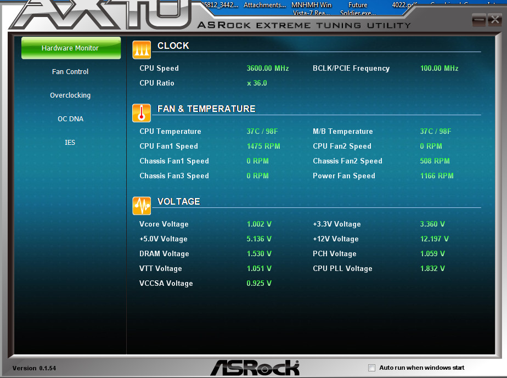Click the ASRock logo at bottom

coord(255,368)
